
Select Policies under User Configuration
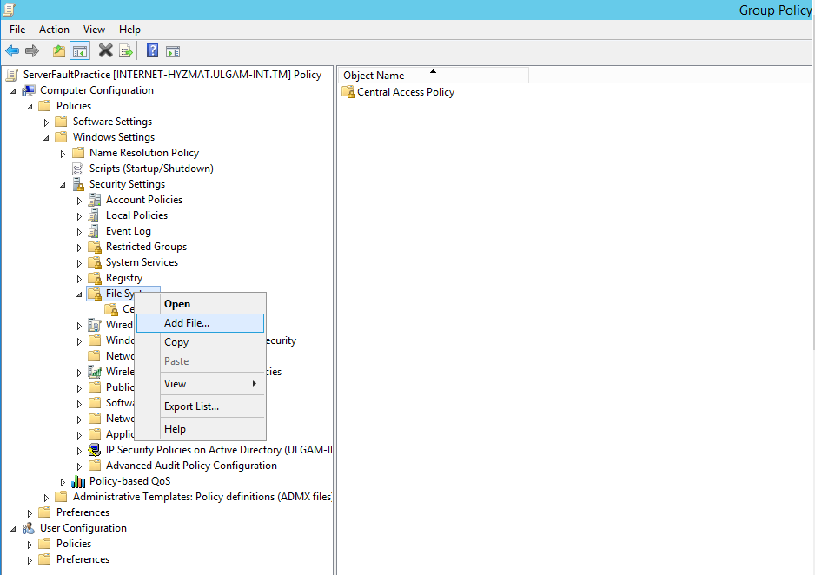point(74,544)
